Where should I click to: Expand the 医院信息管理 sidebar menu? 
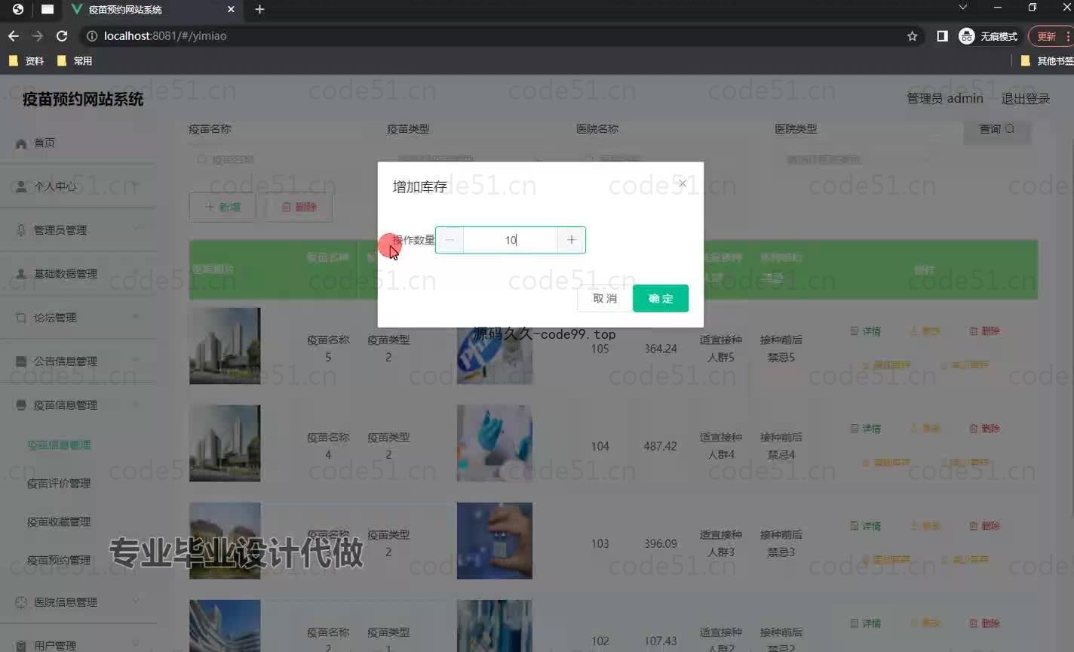tap(77, 602)
